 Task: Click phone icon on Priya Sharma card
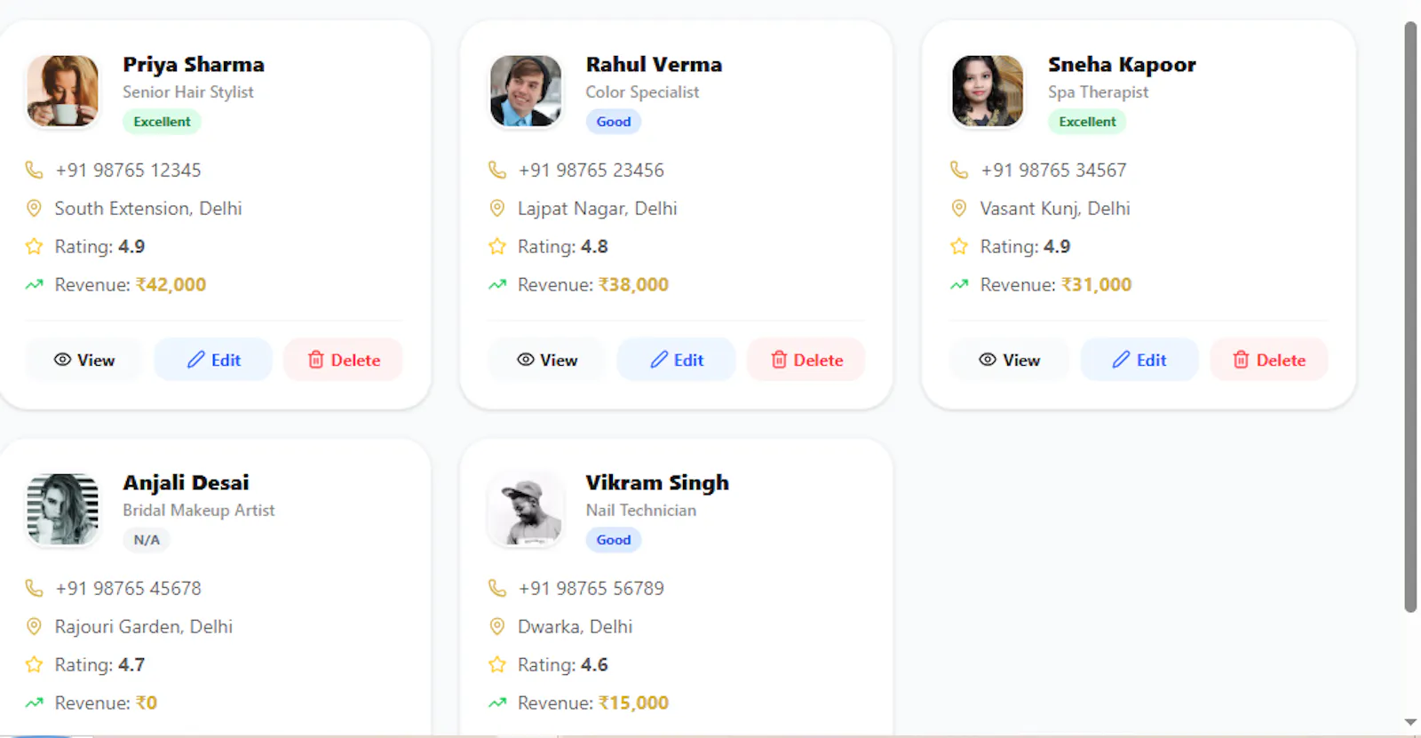pyautogui.click(x=34, y=170)
